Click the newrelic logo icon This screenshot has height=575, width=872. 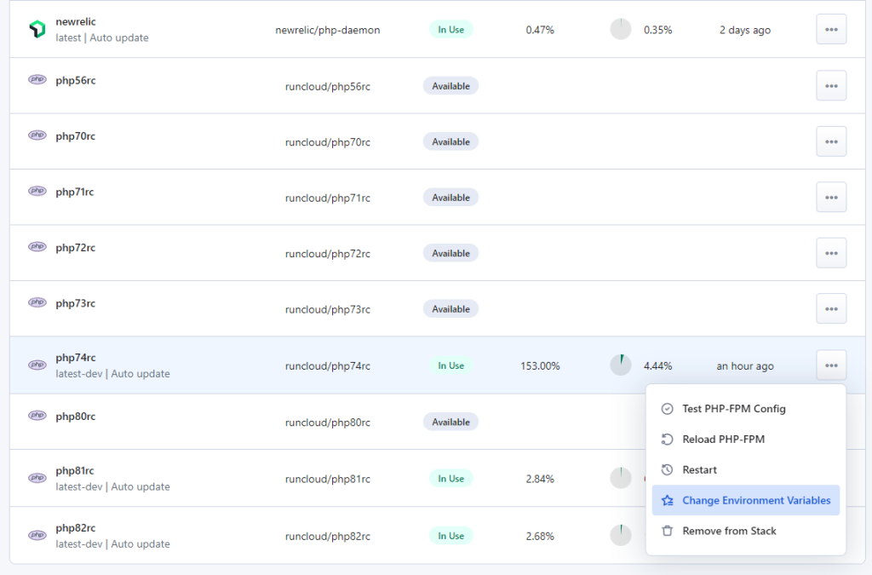tap(37, 29)
